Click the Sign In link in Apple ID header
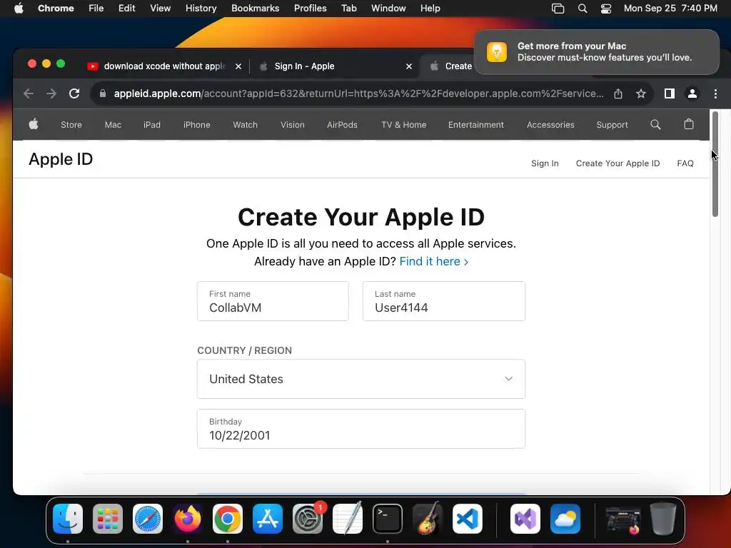Screen dimensions: 731x548 tap(545, 163)
